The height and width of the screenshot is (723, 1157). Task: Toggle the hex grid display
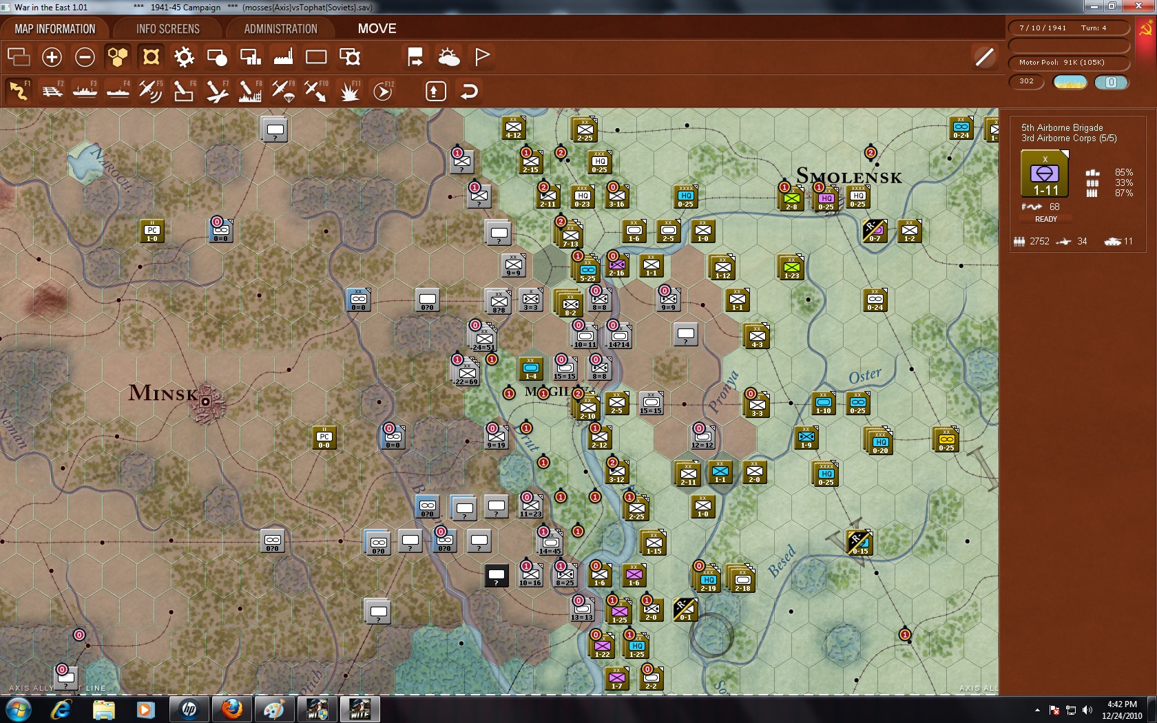(118, 57)
